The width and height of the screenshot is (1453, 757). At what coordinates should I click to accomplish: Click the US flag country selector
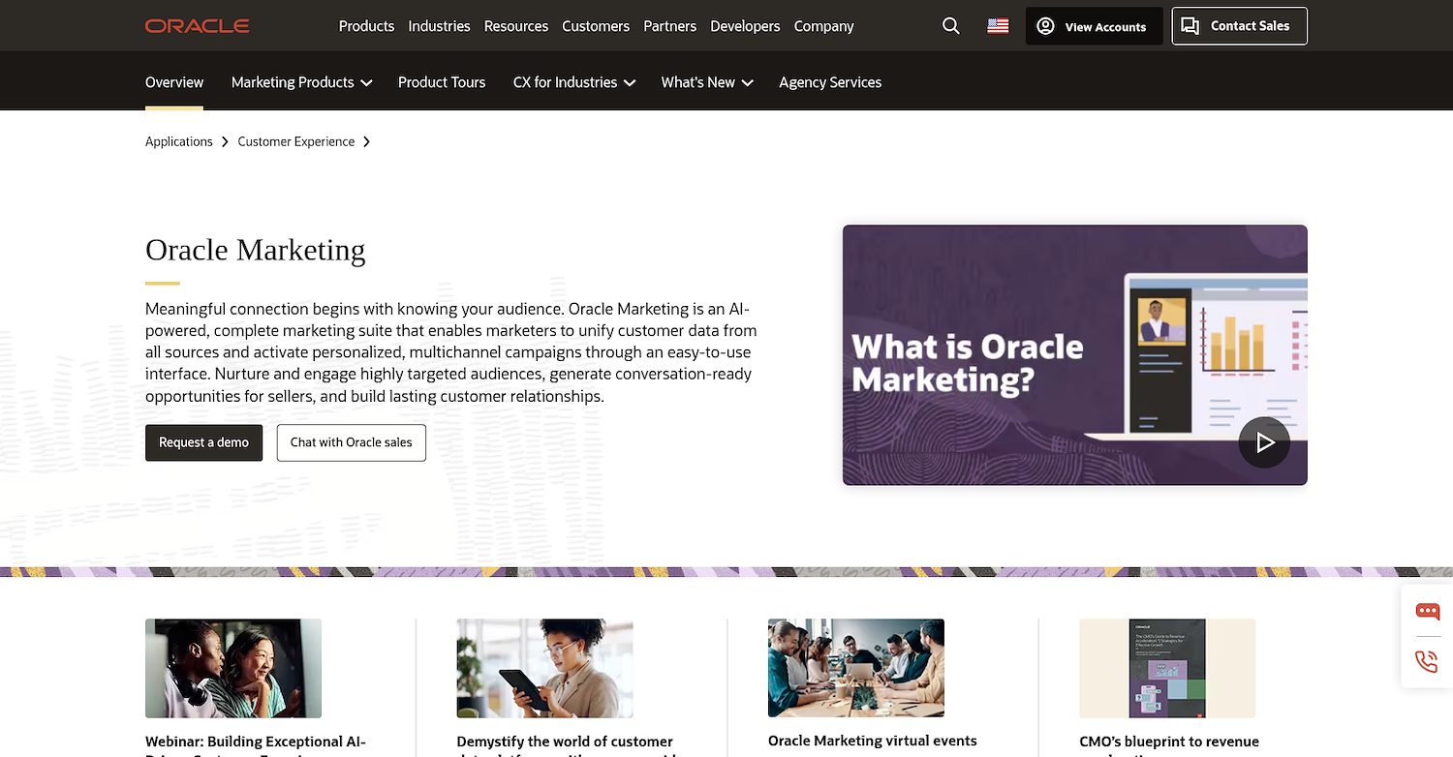[998, 26]
